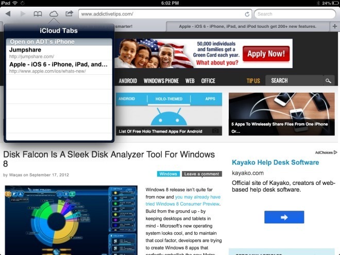
Task: Open Disk Falcon article headline
Action: [x=109, y=159]
